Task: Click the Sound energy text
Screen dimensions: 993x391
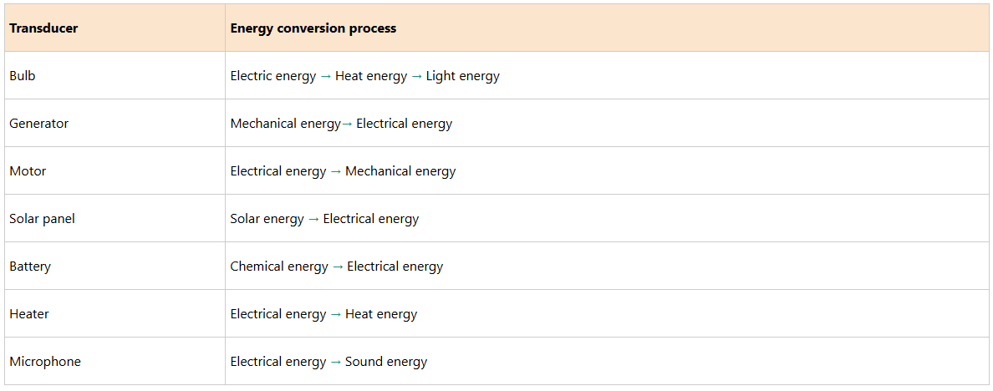Action: (386, 362)
